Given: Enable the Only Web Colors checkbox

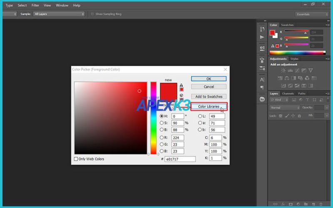Looking at the screenshot, I should point(76,159).
